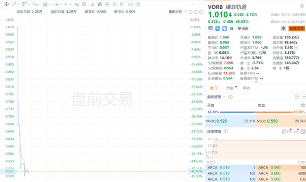Click the 历史最高 value 11.280
The image size is (306, 182).
pyautogui.click(x=229, y=73)
